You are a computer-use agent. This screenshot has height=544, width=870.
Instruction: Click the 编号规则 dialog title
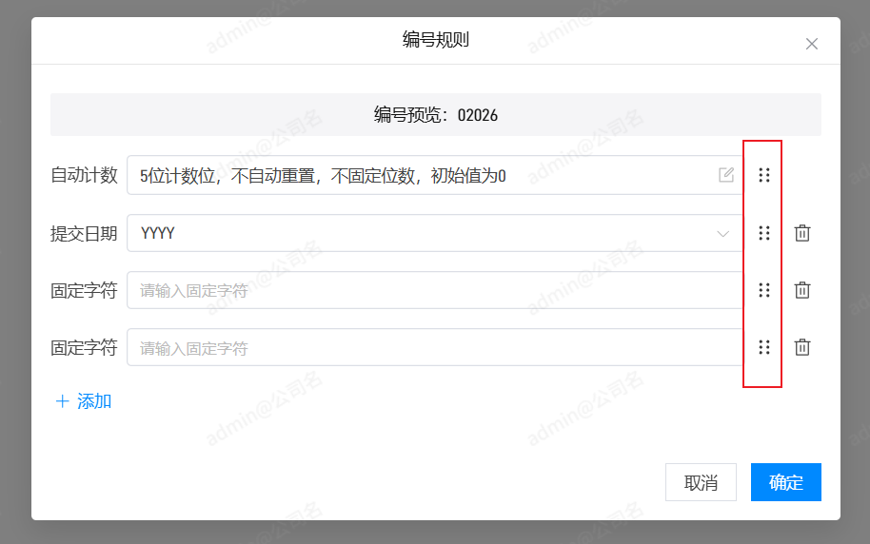coord(435,40)
